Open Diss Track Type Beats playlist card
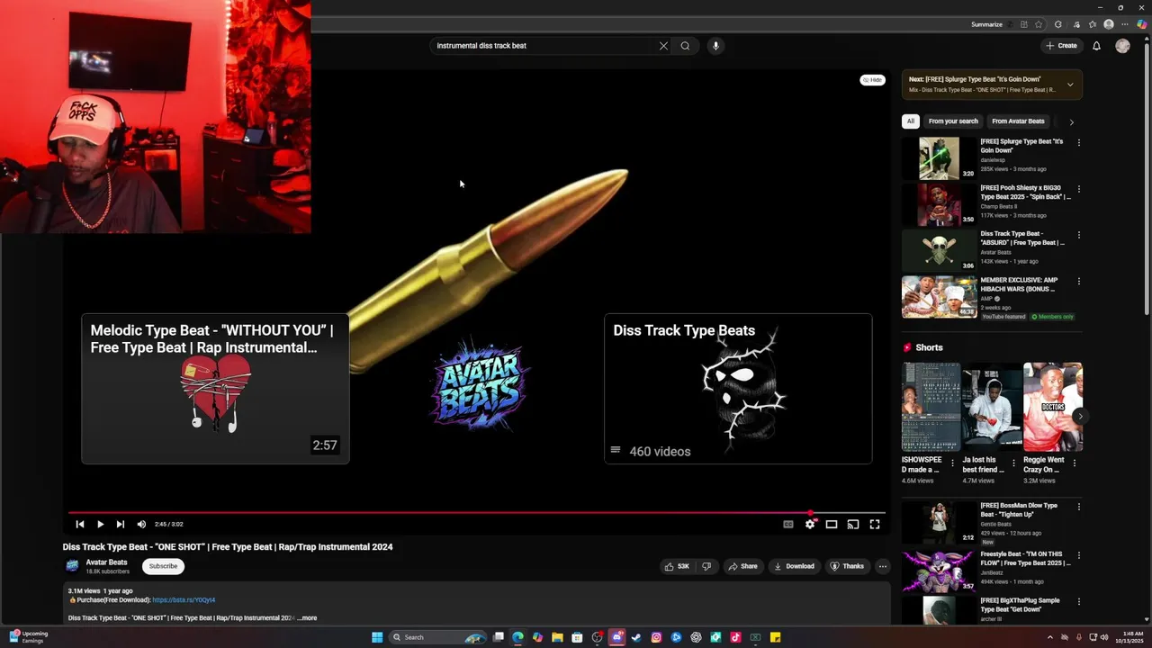This screenshot has width=1152, height=648. point(738,389)
